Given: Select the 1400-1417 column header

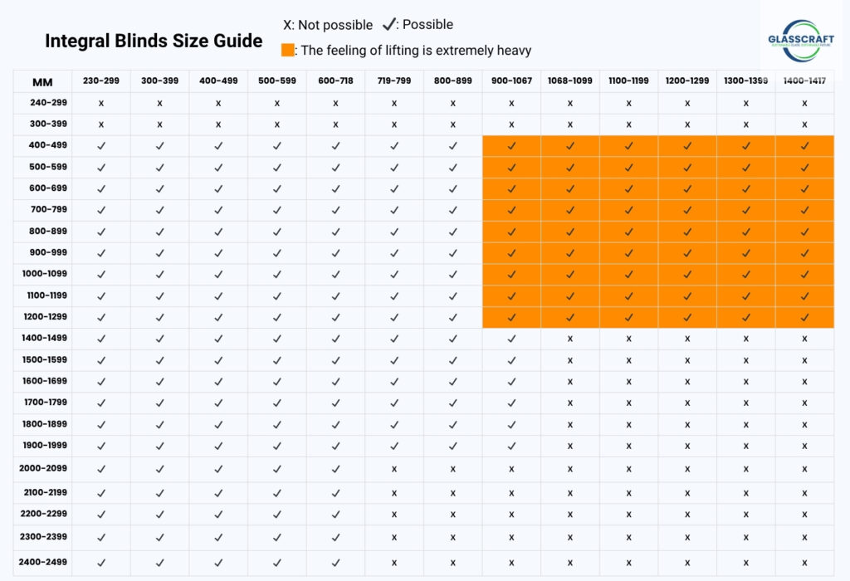Looking at the screenshot, I should 804,81.
